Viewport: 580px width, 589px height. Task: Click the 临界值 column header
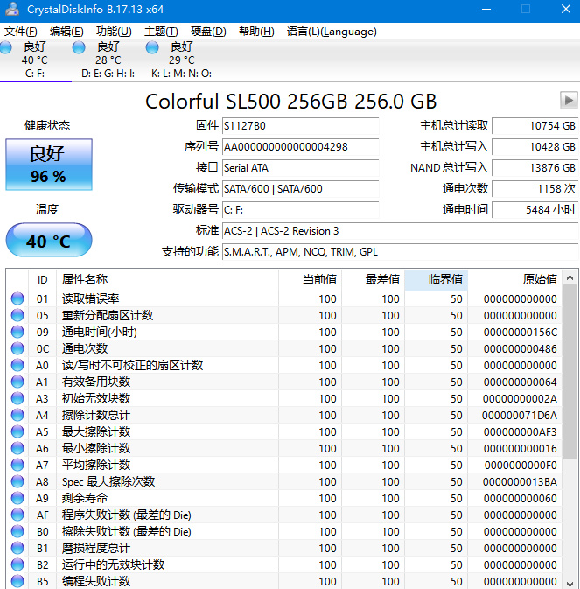437,279
